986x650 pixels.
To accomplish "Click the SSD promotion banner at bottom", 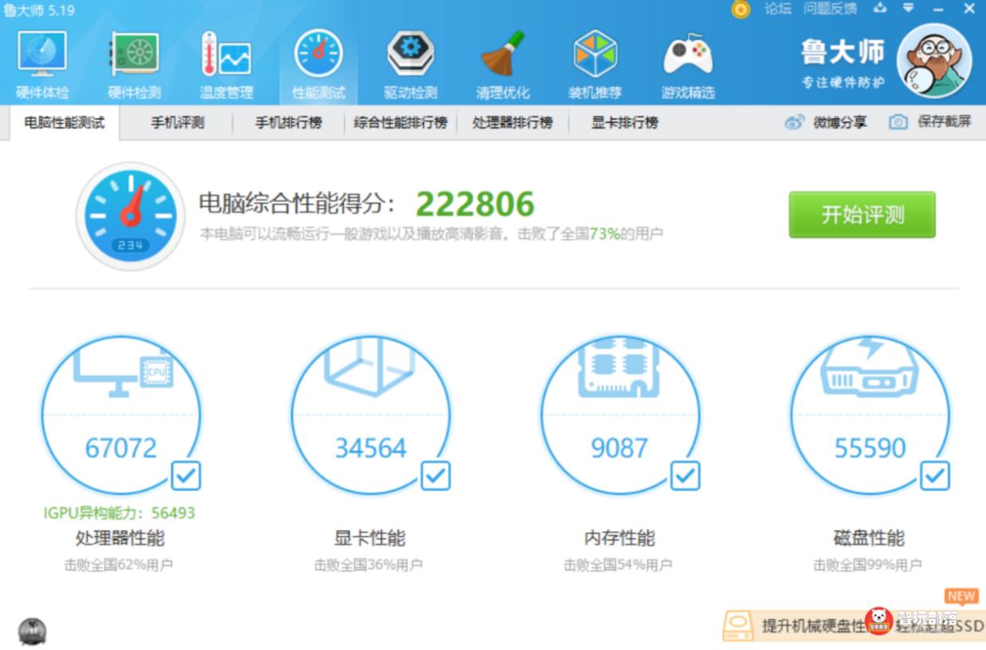I will (849, 626).
